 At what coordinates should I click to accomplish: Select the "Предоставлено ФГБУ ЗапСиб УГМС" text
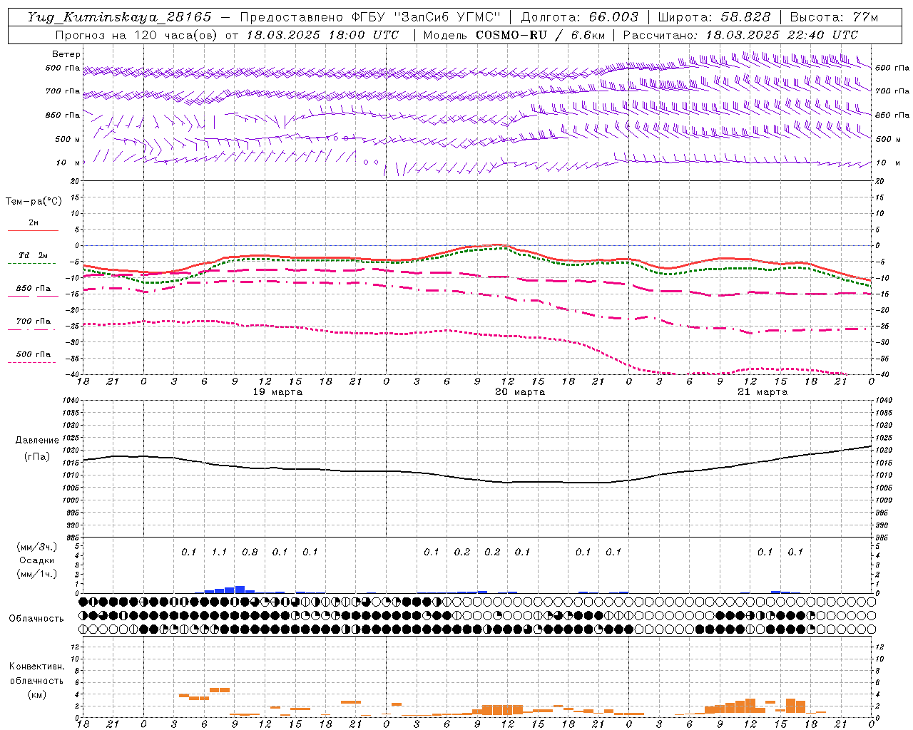(370, 17)
